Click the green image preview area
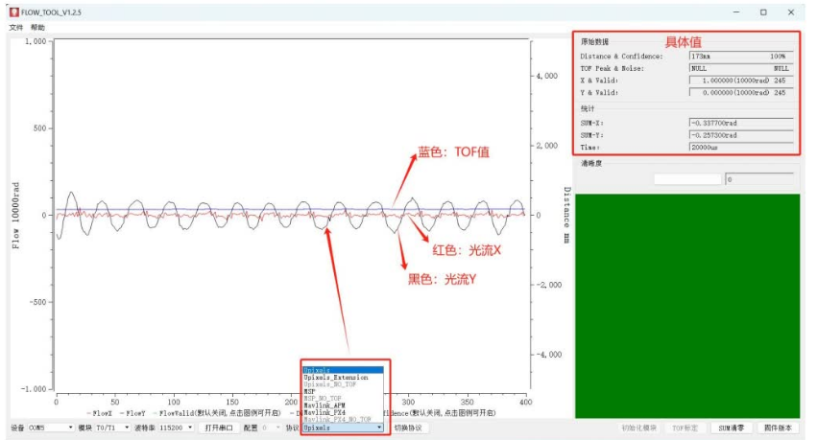The image size is (817, 440). [x=687, y=306]
